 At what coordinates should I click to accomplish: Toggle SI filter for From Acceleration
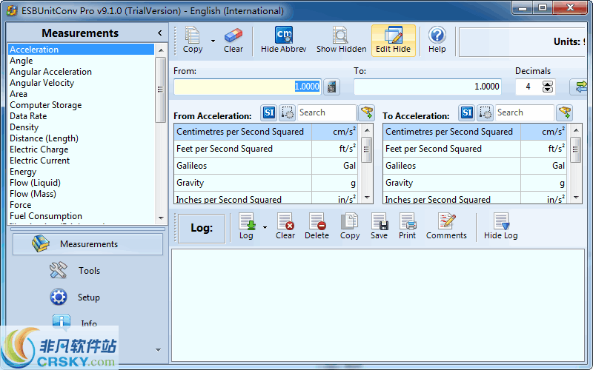[x=269, y=112]
